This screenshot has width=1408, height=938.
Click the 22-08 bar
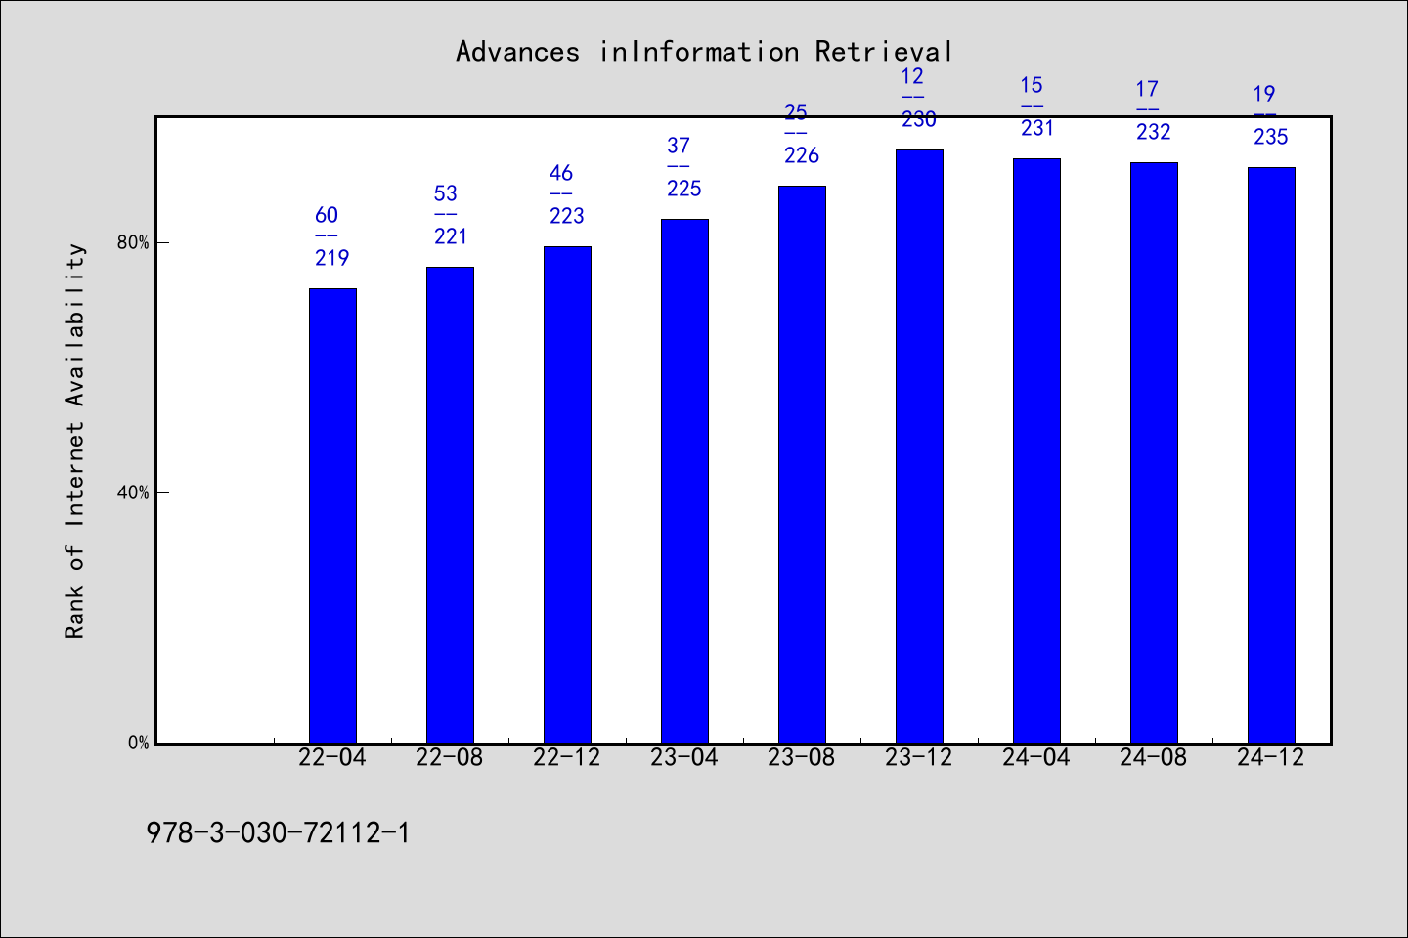pyautogui.click(x=450, y=505)
